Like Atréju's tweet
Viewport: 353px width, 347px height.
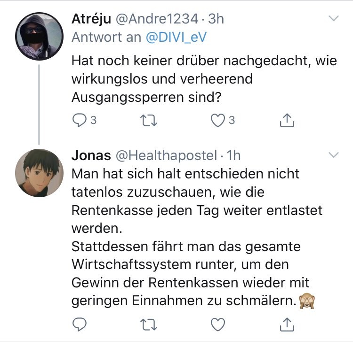(218, 121)
